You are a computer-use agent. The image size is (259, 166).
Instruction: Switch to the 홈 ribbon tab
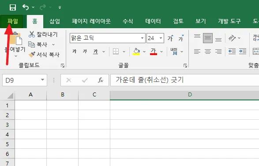(x=35, y=21)
